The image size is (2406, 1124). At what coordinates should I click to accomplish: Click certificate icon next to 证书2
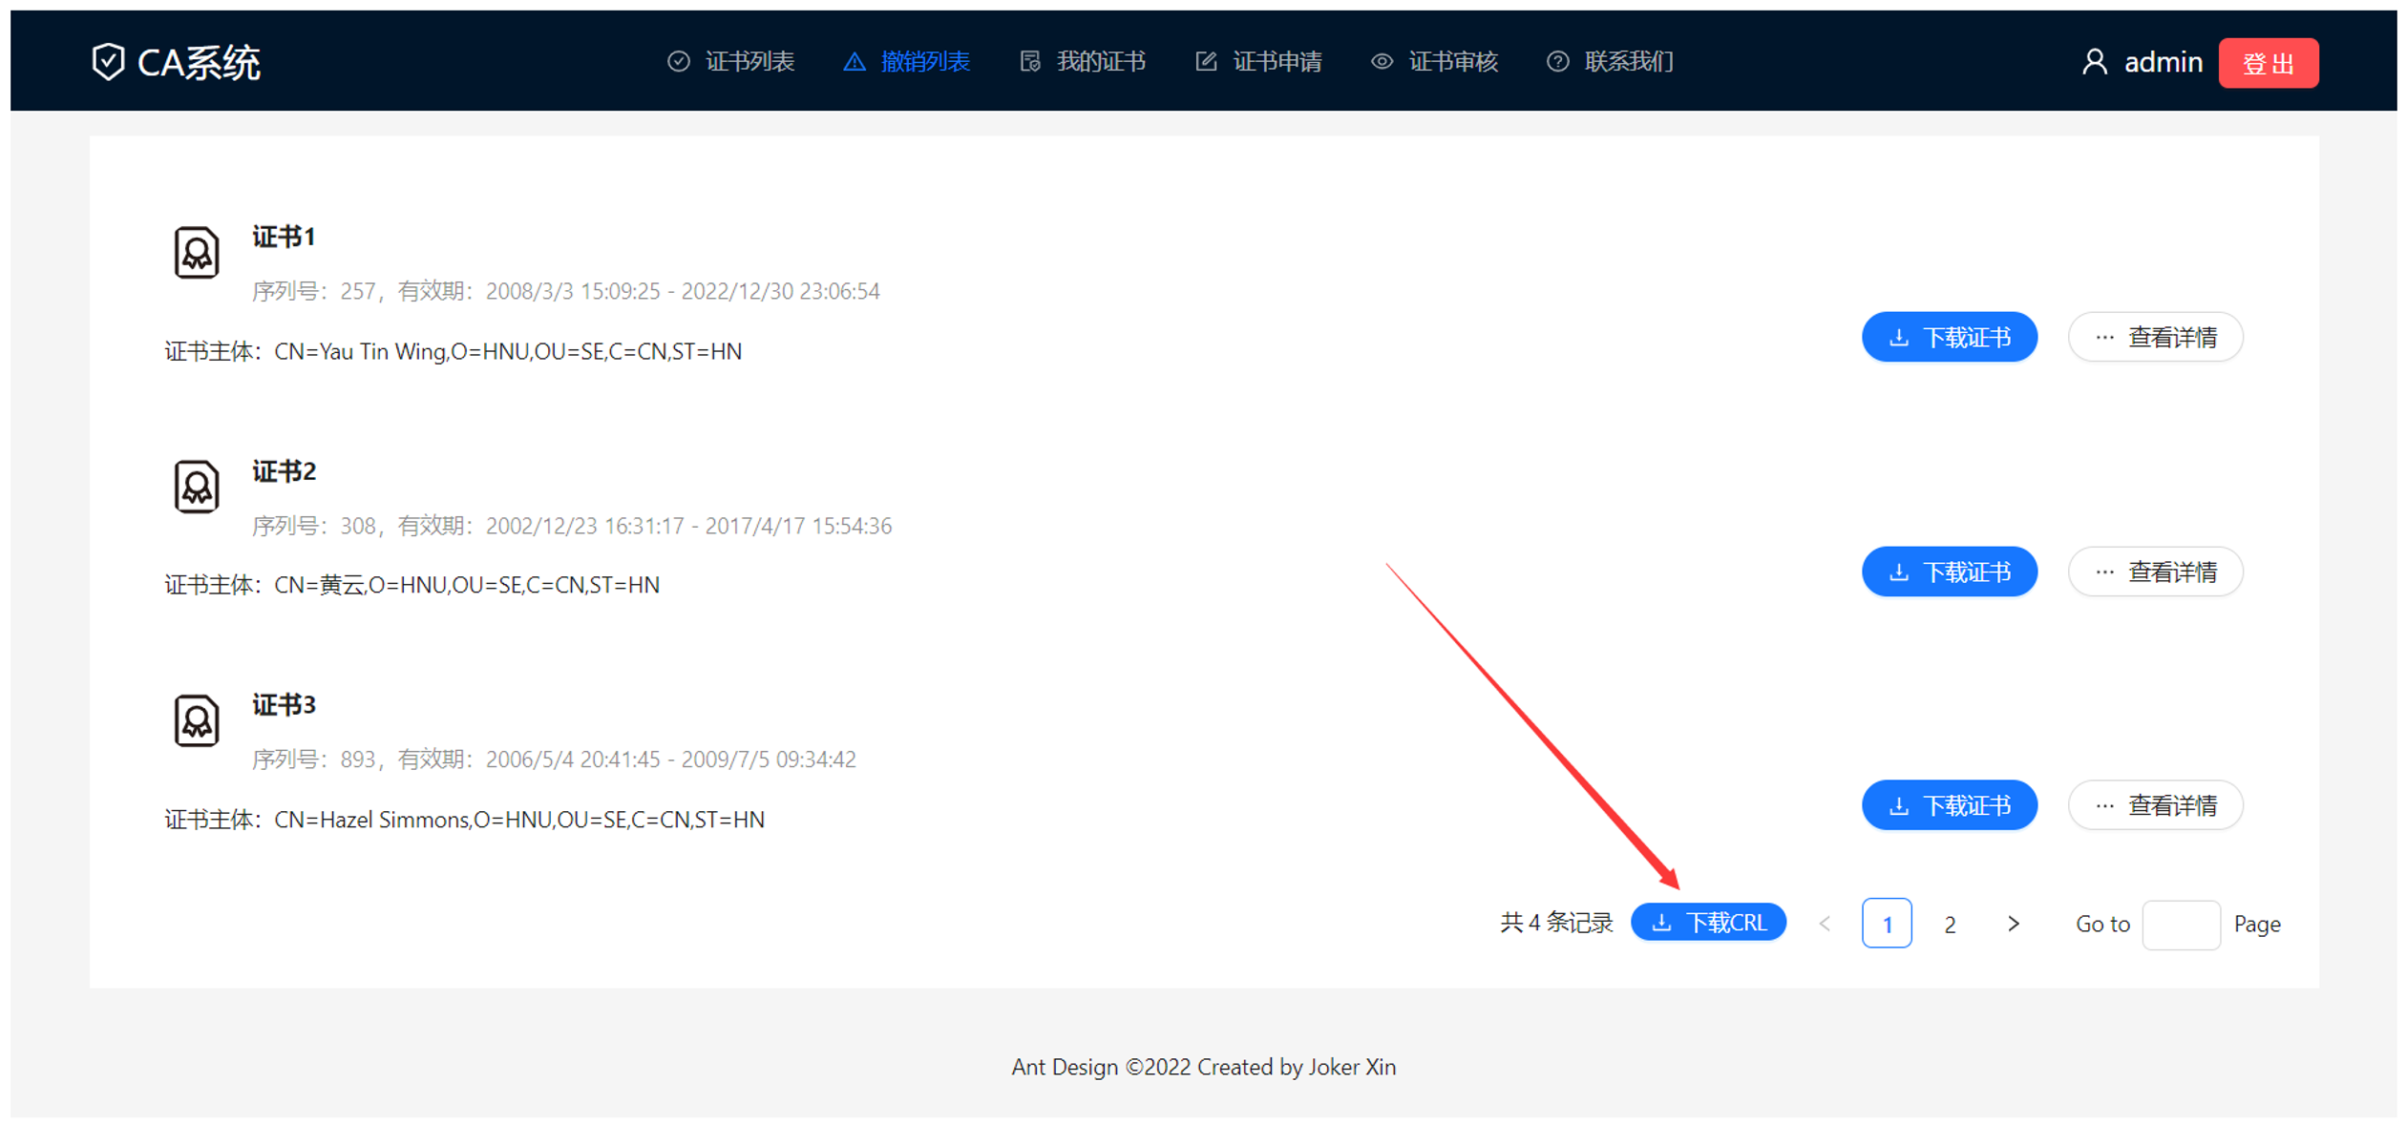[x=197, y=487]
